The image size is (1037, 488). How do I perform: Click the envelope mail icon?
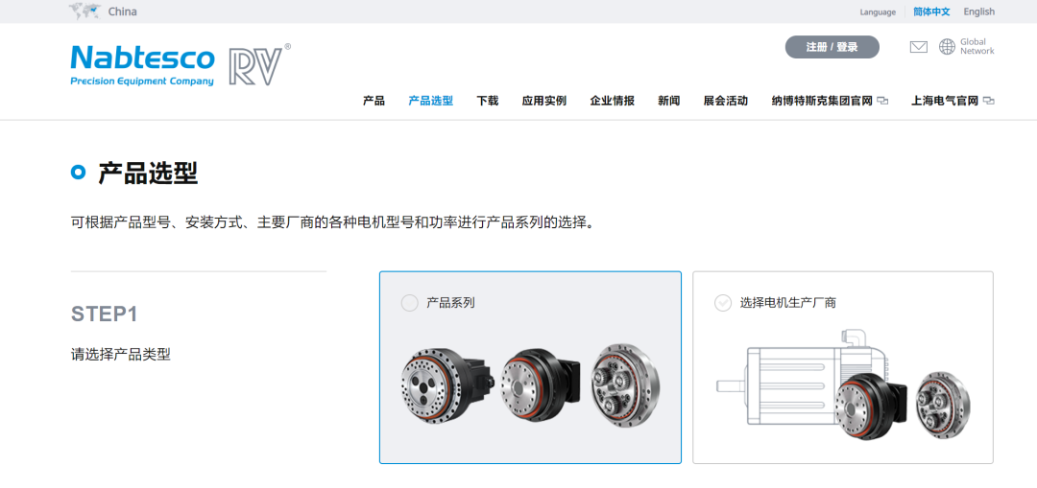tap(919, 47)
